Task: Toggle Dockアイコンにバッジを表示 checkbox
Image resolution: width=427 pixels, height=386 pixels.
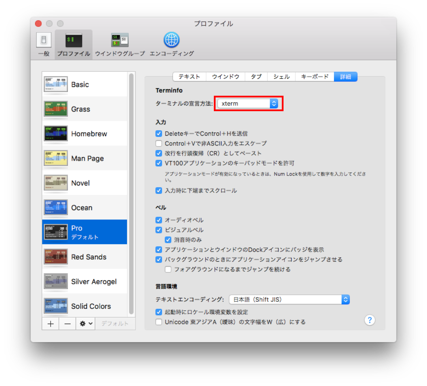Action: tap(159, 249)
